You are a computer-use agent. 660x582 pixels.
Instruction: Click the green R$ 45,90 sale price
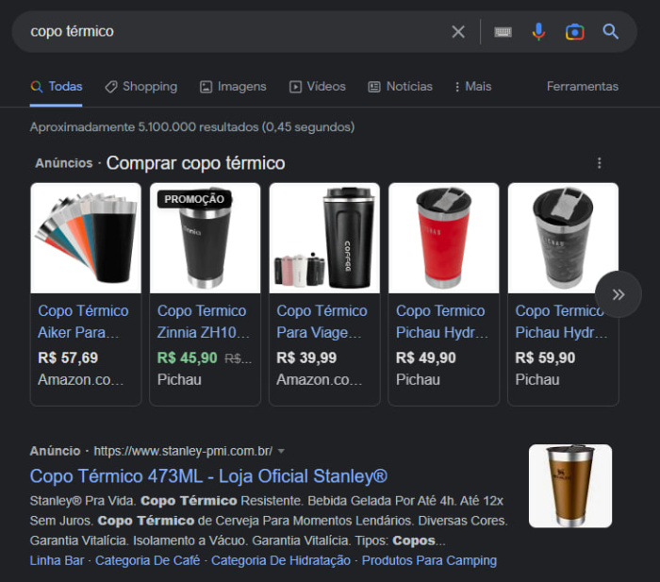pos(188,358)
